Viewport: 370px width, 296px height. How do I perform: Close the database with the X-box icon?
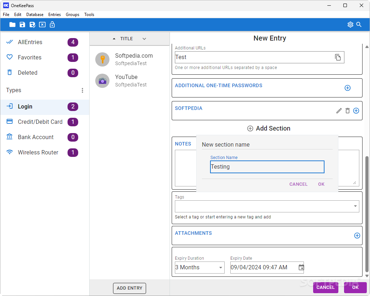click(42, 25)
